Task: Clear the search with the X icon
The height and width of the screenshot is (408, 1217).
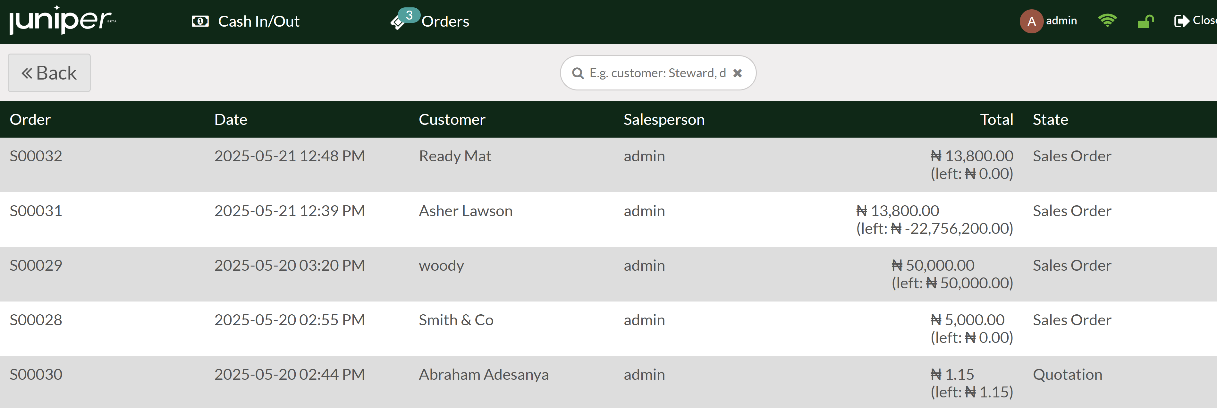Action: [x=738, y=73]
